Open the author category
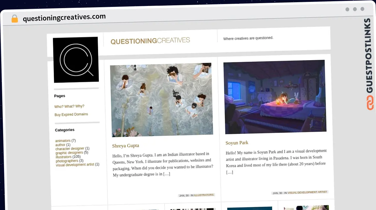This screenshot has width=376, height=210. 60,144
